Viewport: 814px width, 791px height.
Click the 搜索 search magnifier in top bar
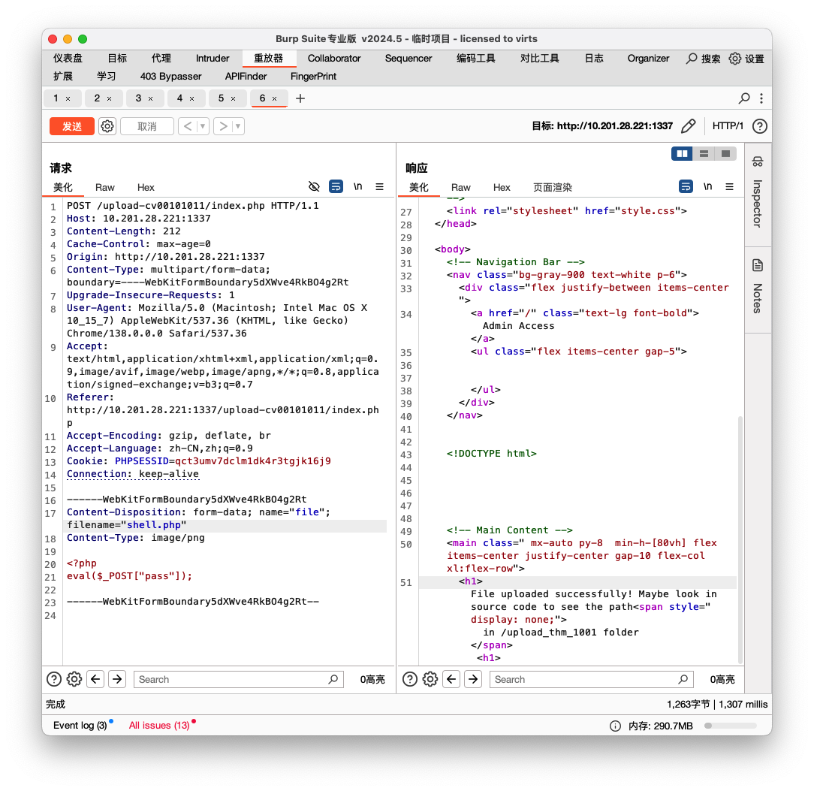pyautogui.click(x=703, y=59)
